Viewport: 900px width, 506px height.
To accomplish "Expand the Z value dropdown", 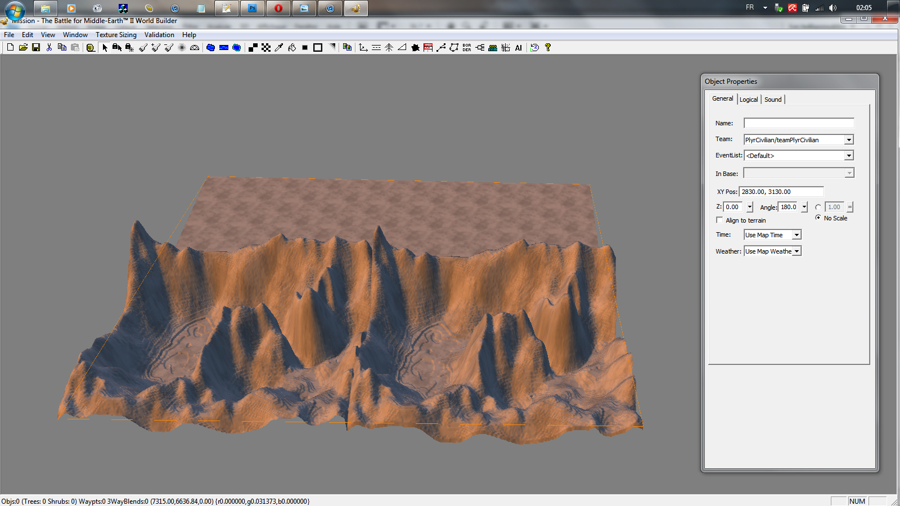I will (749, 207).
